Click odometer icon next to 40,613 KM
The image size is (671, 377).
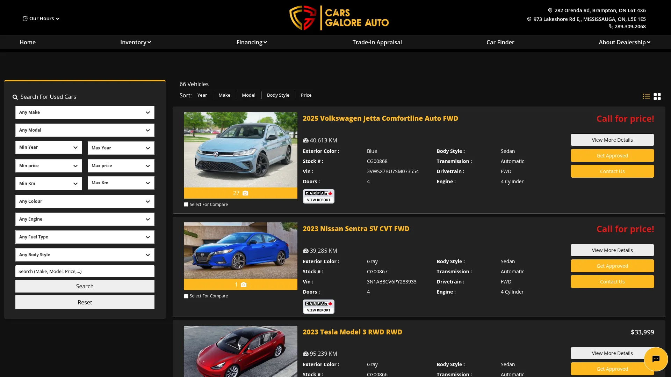pyautogui.click(x=306, y=140)
